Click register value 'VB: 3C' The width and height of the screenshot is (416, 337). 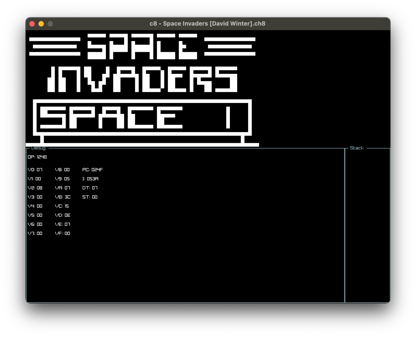[63, 197]
